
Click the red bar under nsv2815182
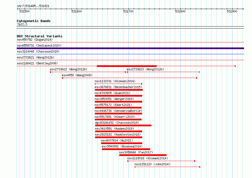tap(119, 137)
